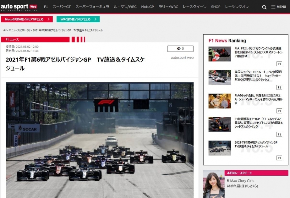The width and height of the screenshot is (290, 198).
Task: Click the search magnifier icon
Action: 264,7
